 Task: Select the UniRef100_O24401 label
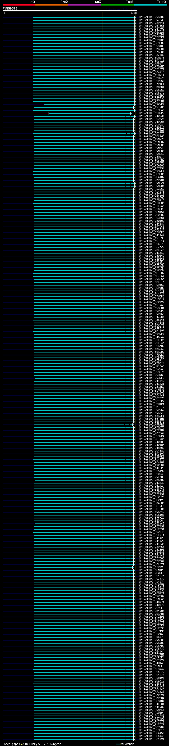click(152, 739)
